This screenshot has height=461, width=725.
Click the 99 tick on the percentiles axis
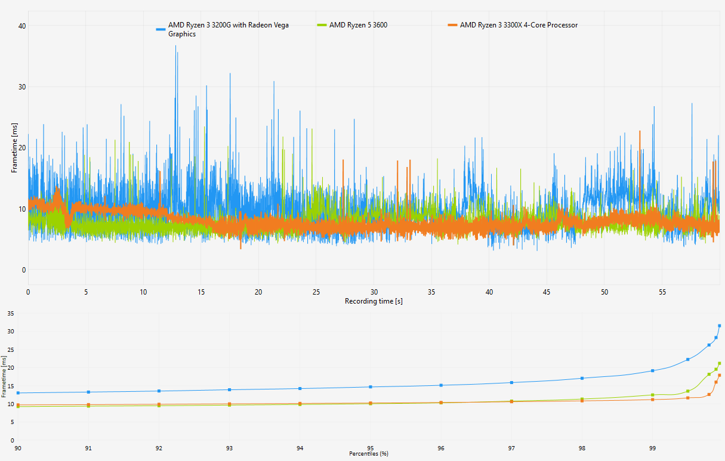click(x=652, y=447)
